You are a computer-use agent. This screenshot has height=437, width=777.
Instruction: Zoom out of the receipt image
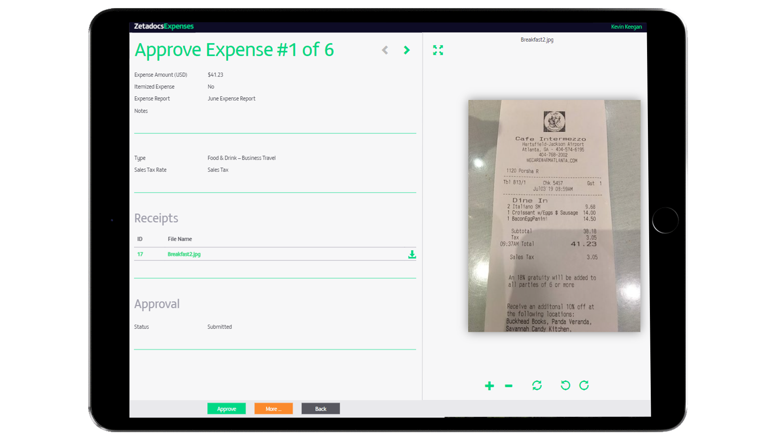[509, 386]
